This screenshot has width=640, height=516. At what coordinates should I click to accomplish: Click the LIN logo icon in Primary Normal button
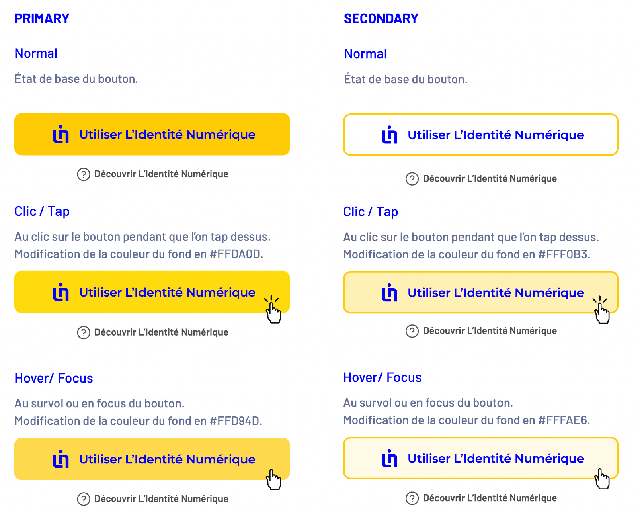61,134
